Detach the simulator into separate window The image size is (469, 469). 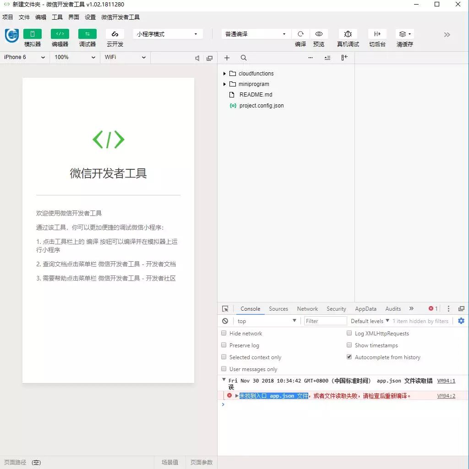210,58
